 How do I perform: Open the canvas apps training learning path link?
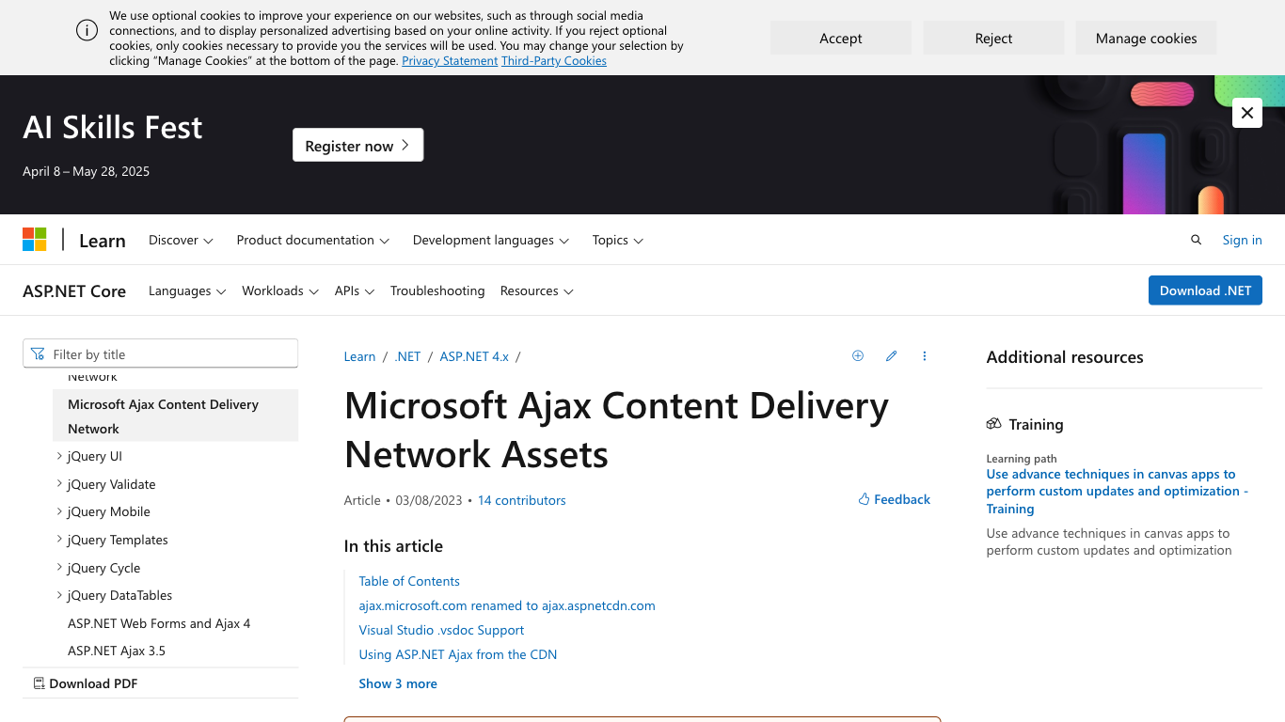(x=1117, y=492)
